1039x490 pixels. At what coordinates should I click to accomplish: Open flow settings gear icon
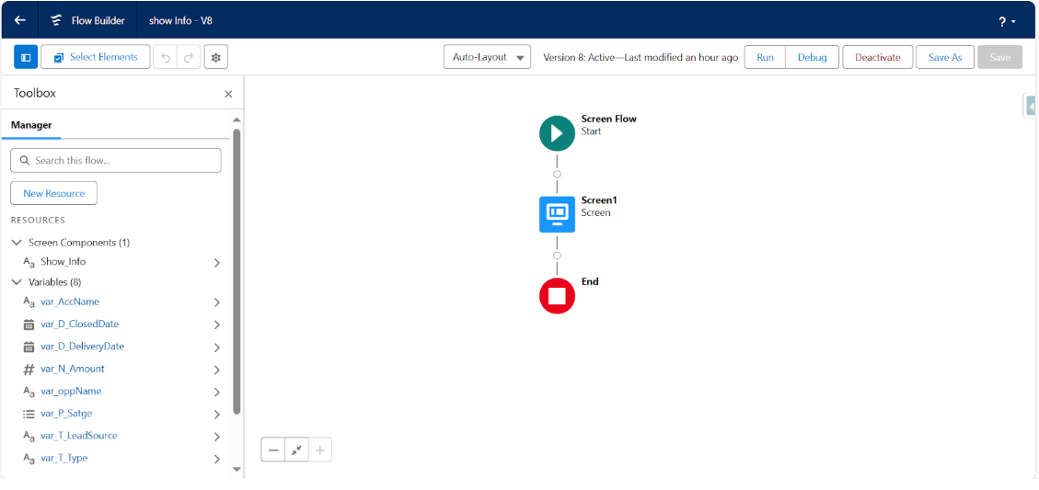[216, 58]
